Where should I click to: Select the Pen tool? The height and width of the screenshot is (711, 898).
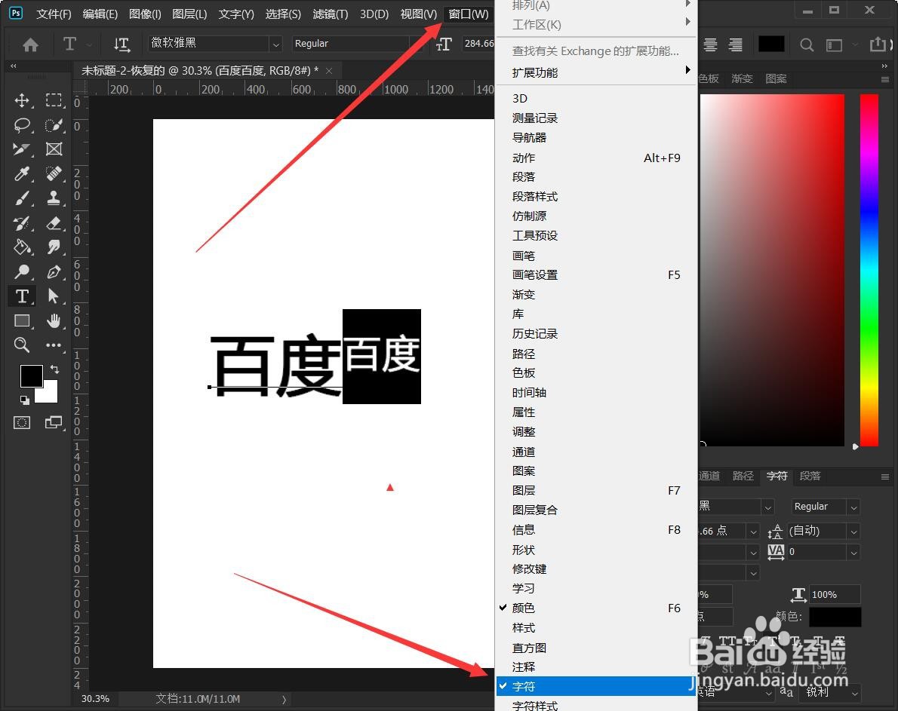[54, 271]
